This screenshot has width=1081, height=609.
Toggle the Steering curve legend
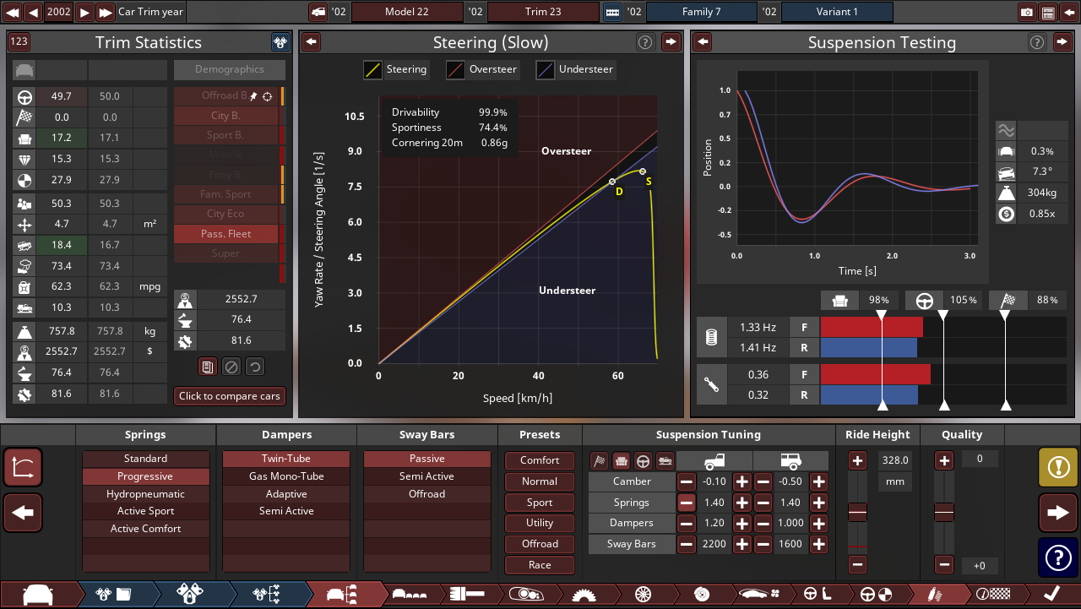[x=395, y=69]
